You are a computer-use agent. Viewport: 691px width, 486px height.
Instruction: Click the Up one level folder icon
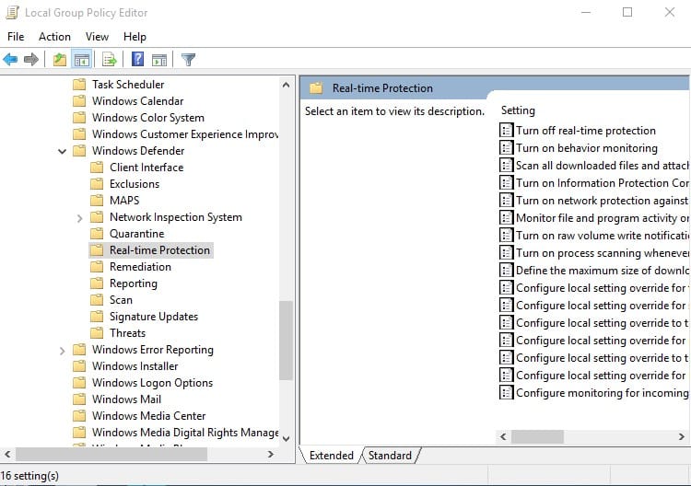pos(60,60)
